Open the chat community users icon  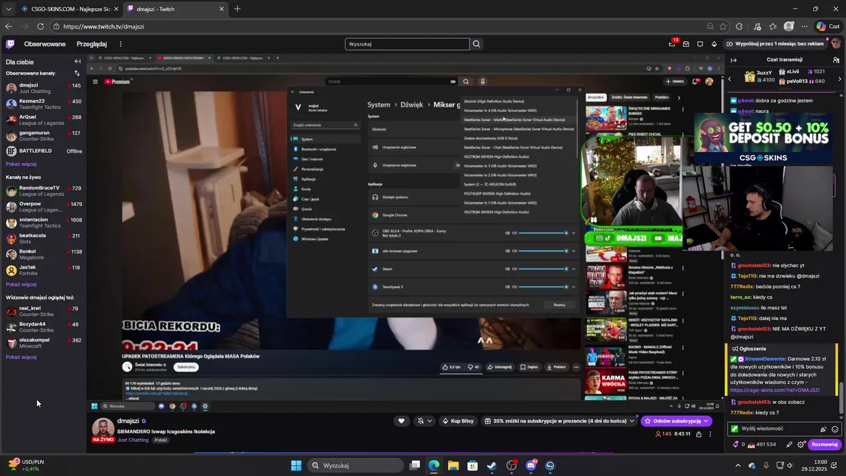[x=836, y=59]
